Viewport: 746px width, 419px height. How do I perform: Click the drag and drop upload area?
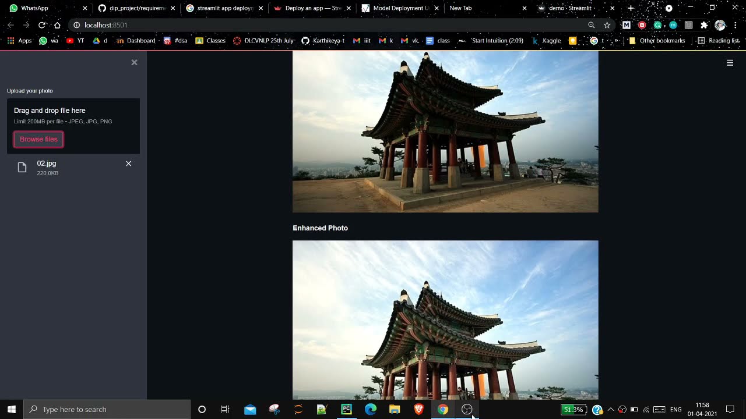tap(73, 126)
